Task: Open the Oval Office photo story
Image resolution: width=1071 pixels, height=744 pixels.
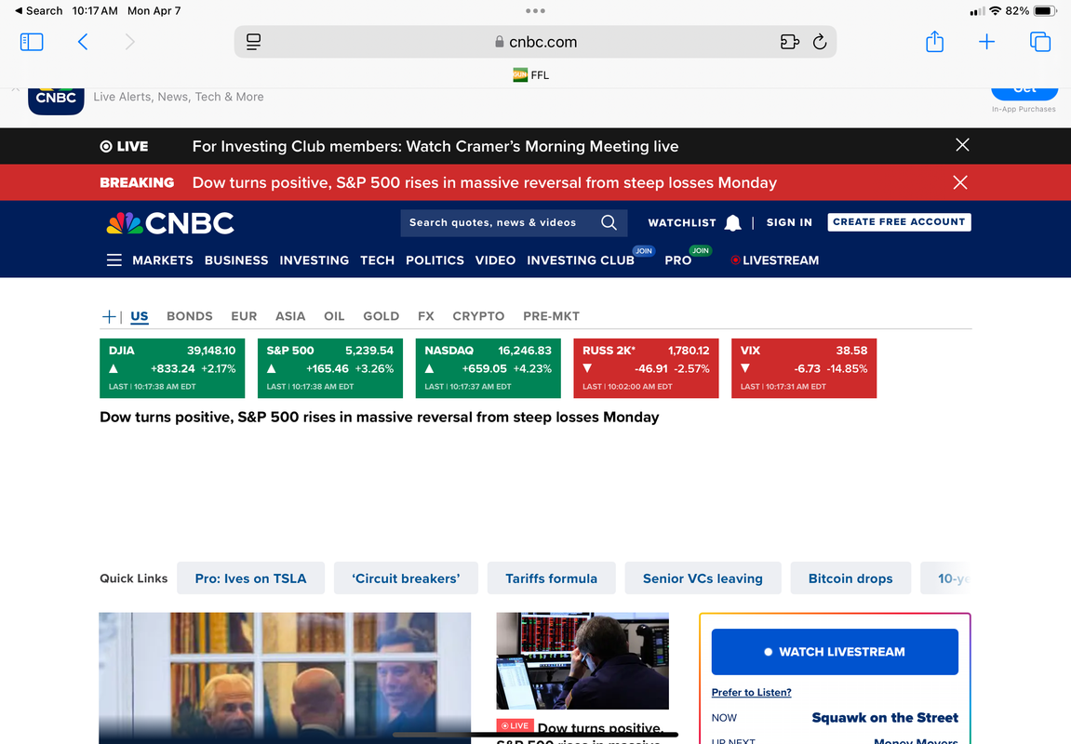Action: click(x=285, y=678)
